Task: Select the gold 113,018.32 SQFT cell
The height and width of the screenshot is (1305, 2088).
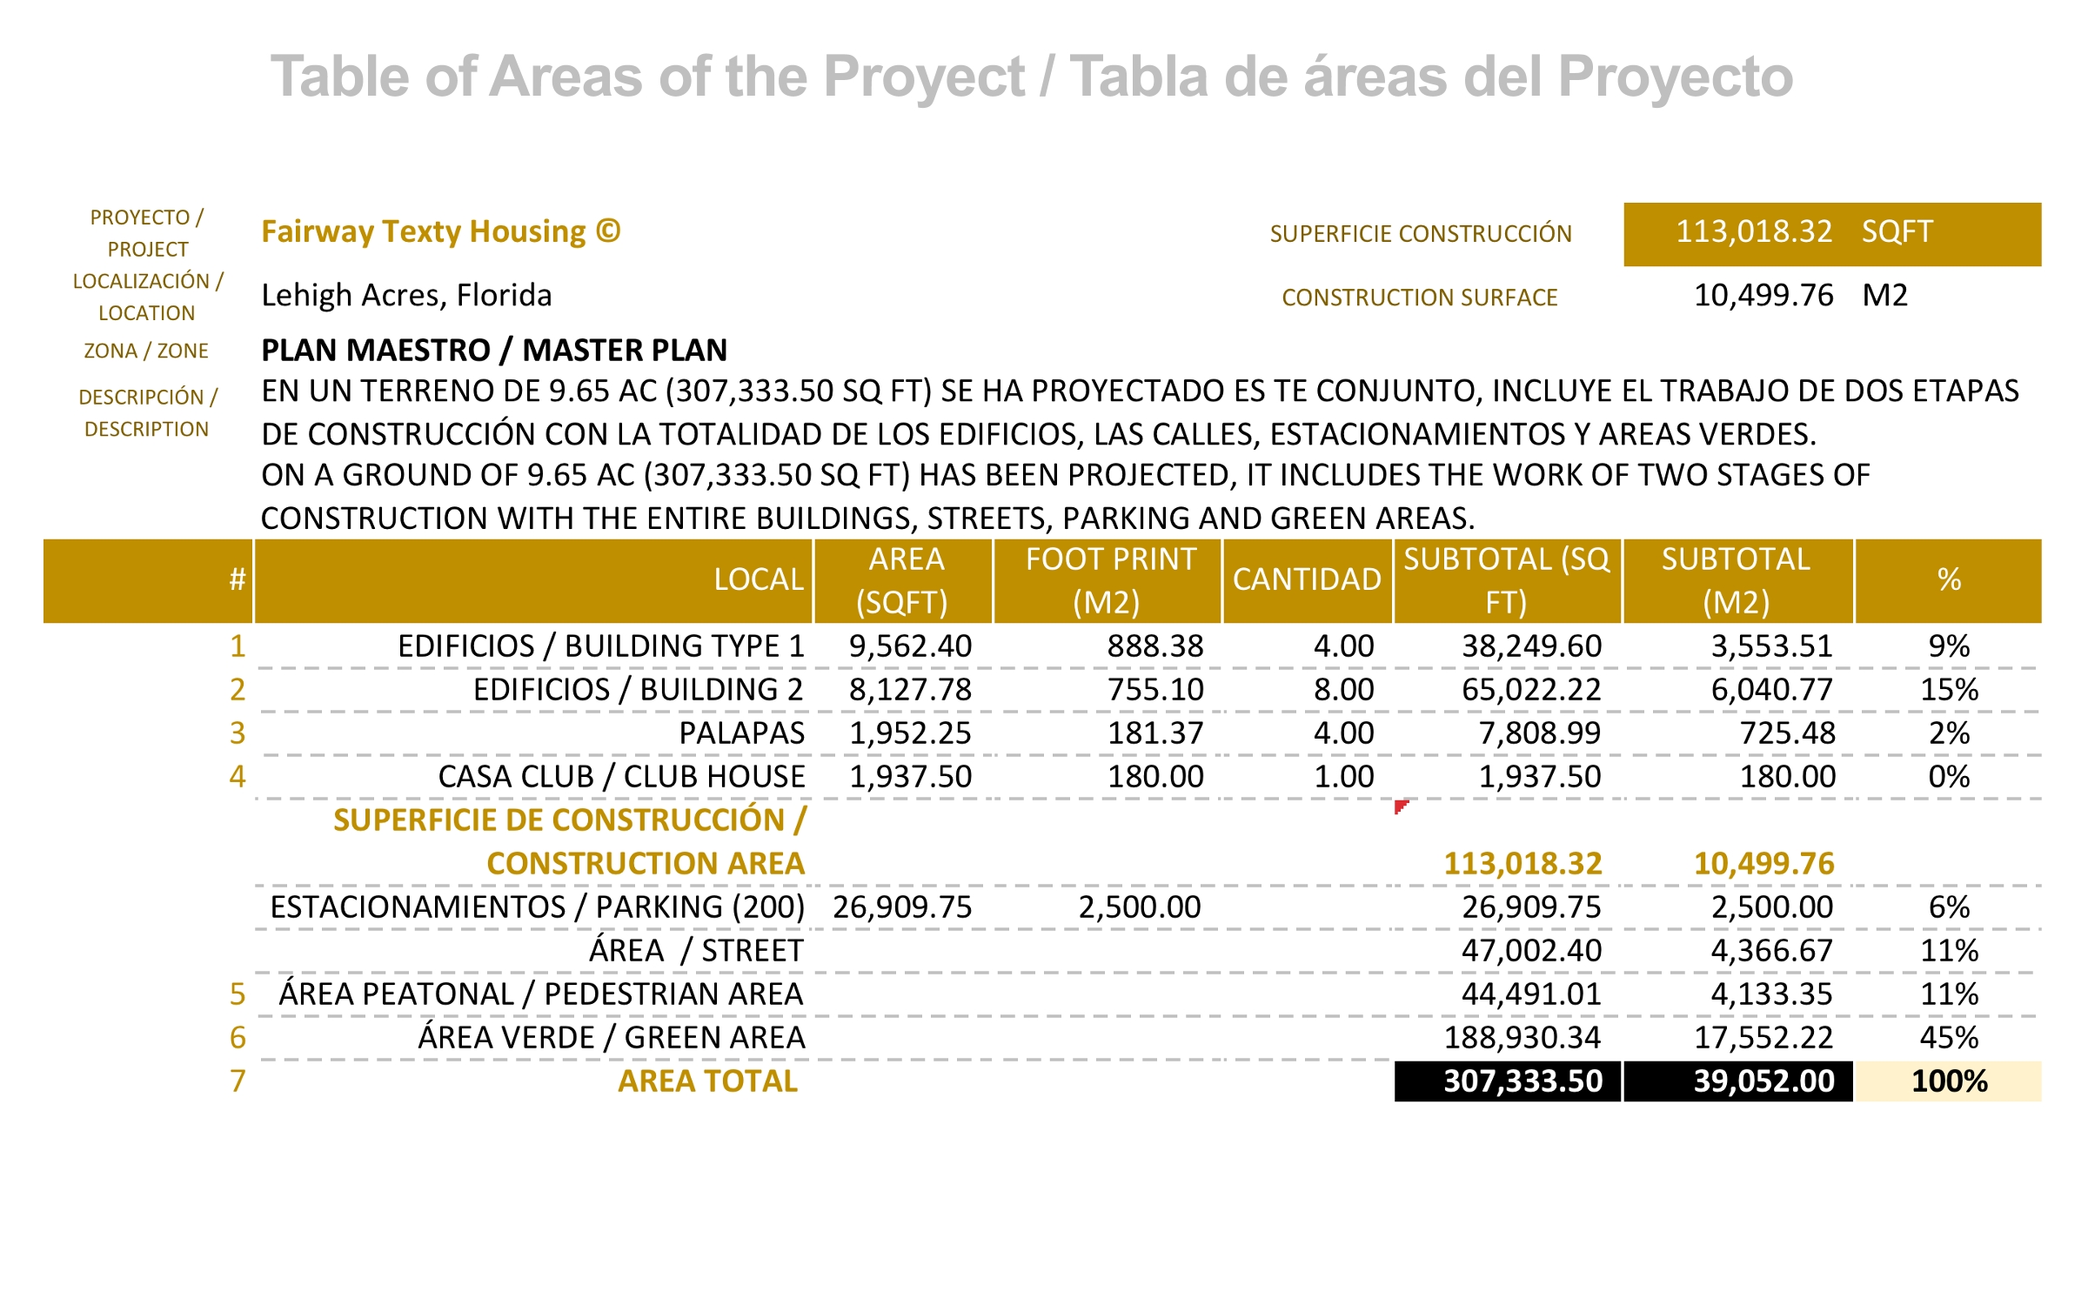Action: pyautogui.click(x=1830, y=233)
